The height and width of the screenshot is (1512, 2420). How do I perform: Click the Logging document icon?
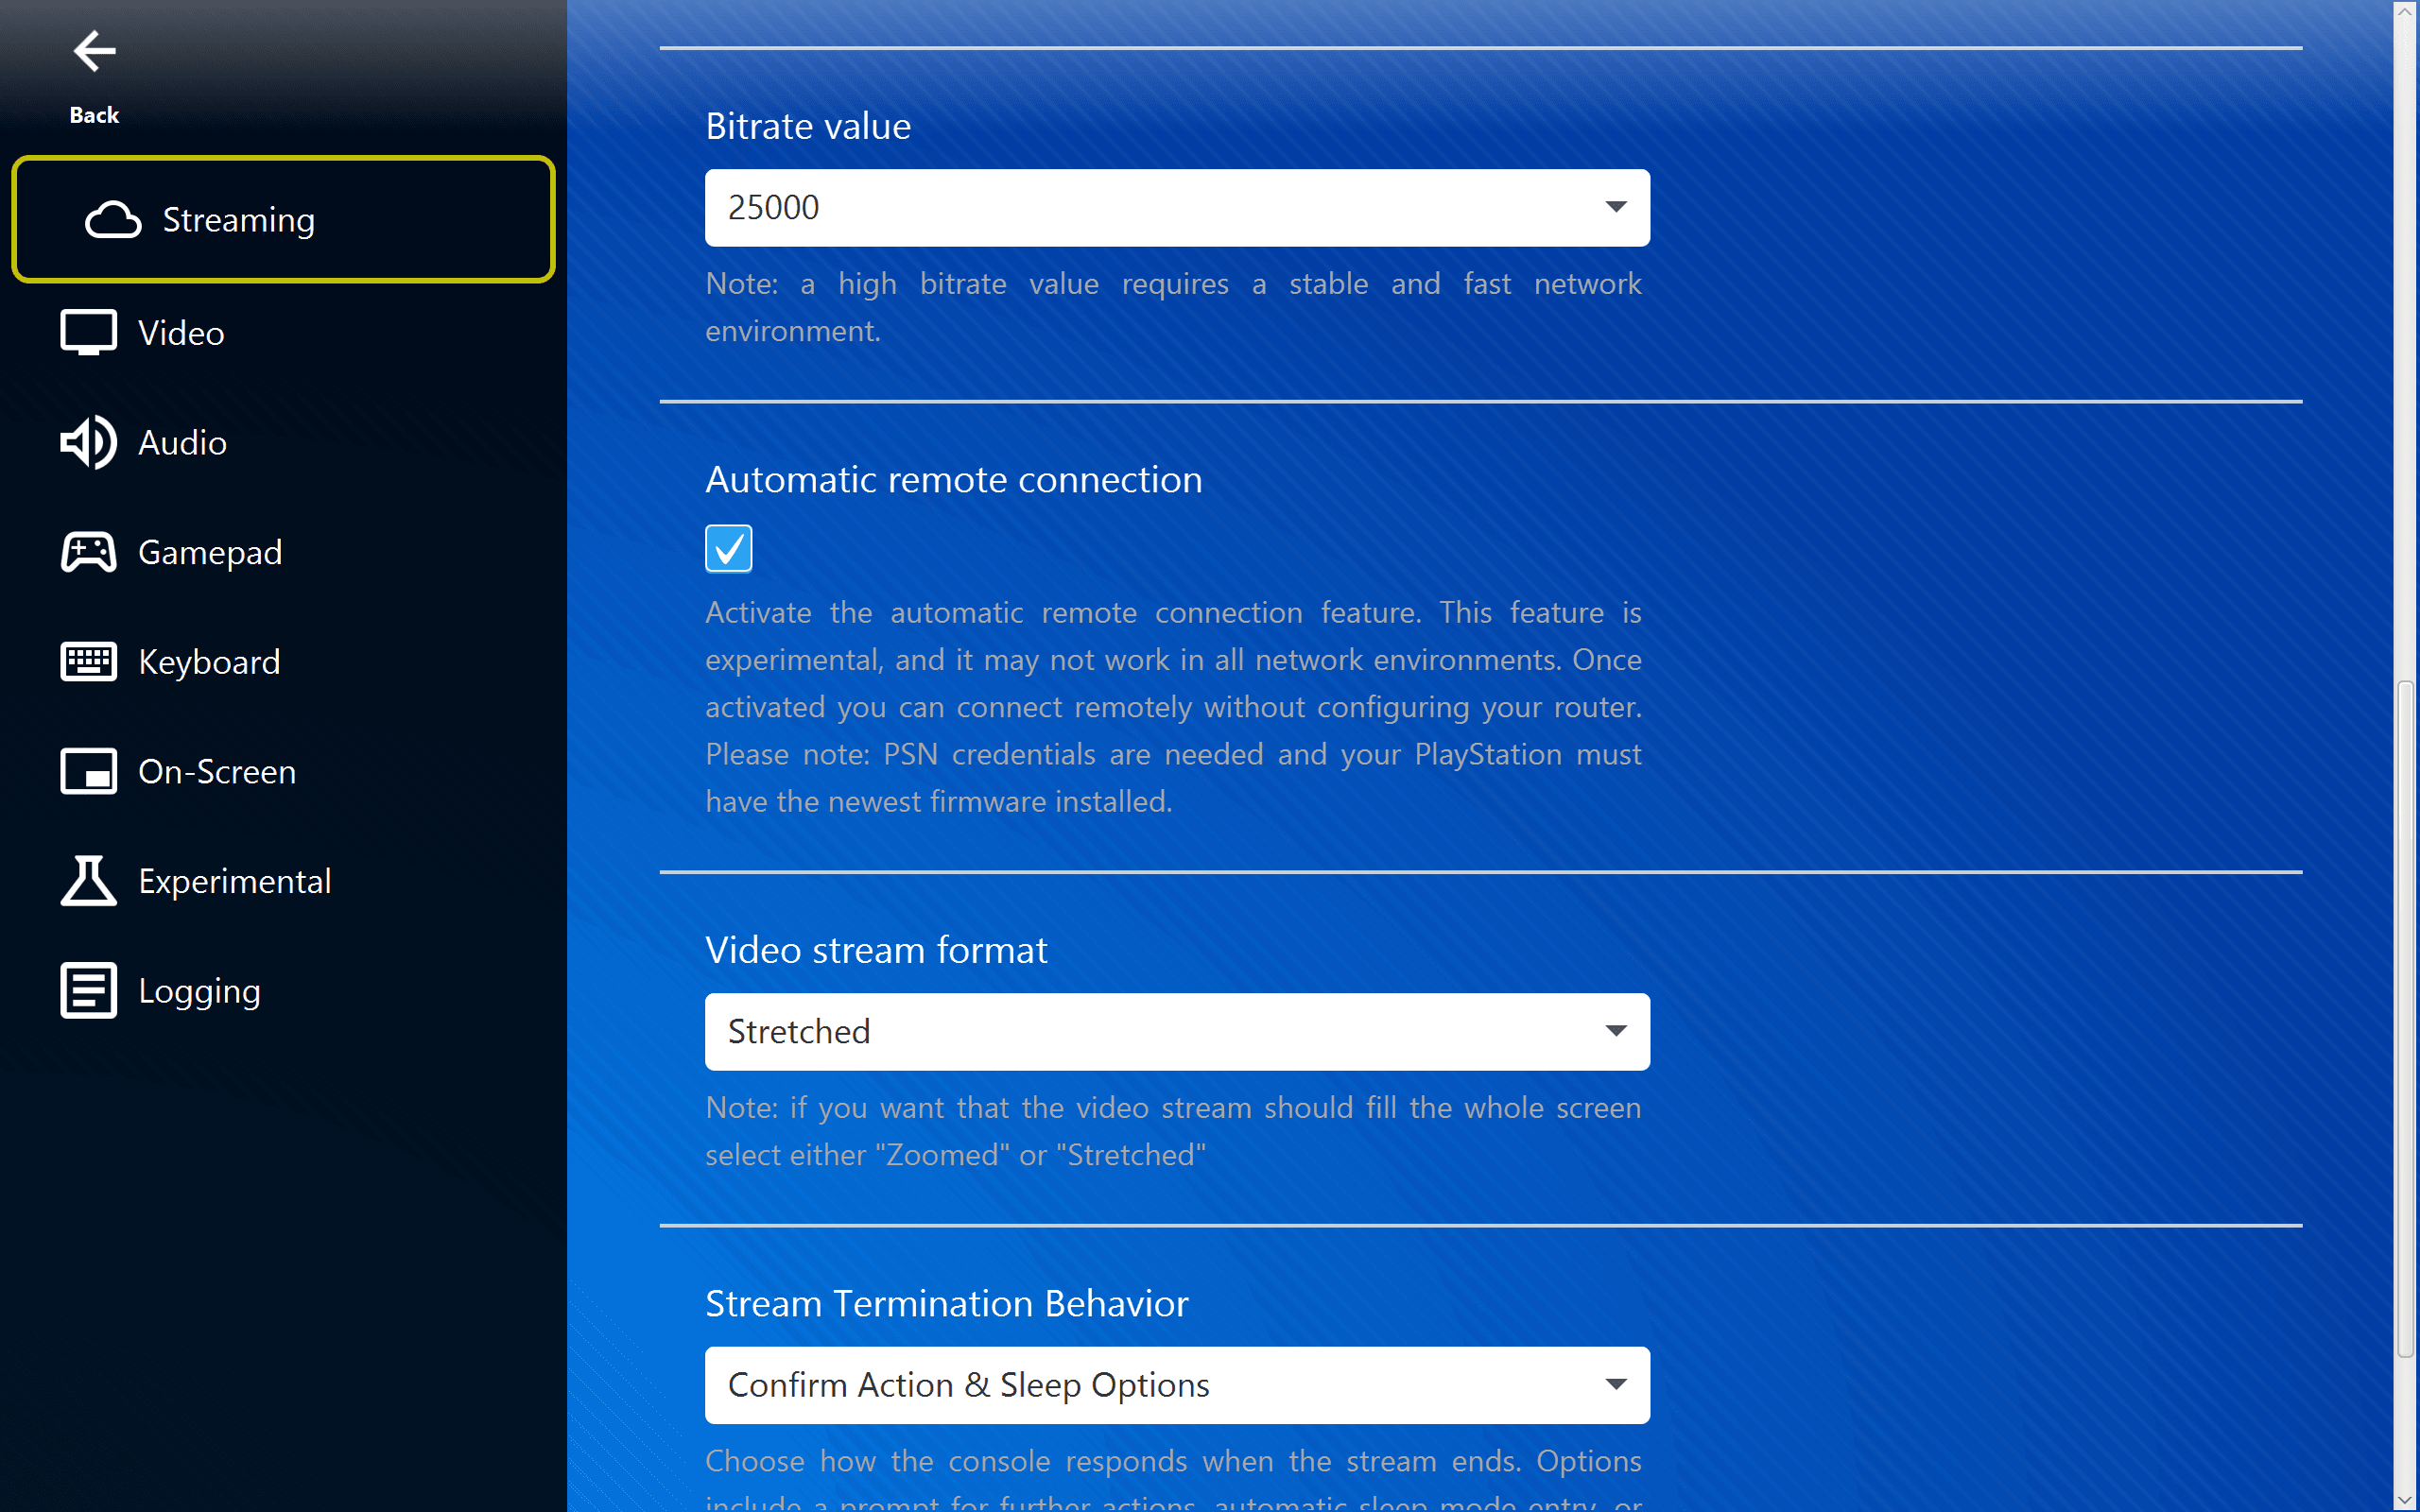pos(88,990)
